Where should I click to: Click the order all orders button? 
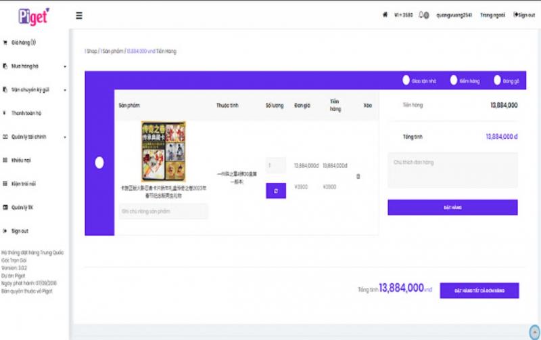point(479,291)
